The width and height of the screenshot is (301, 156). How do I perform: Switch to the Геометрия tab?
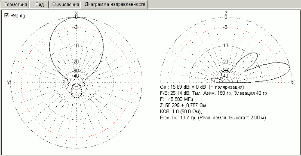coord(15,4)
